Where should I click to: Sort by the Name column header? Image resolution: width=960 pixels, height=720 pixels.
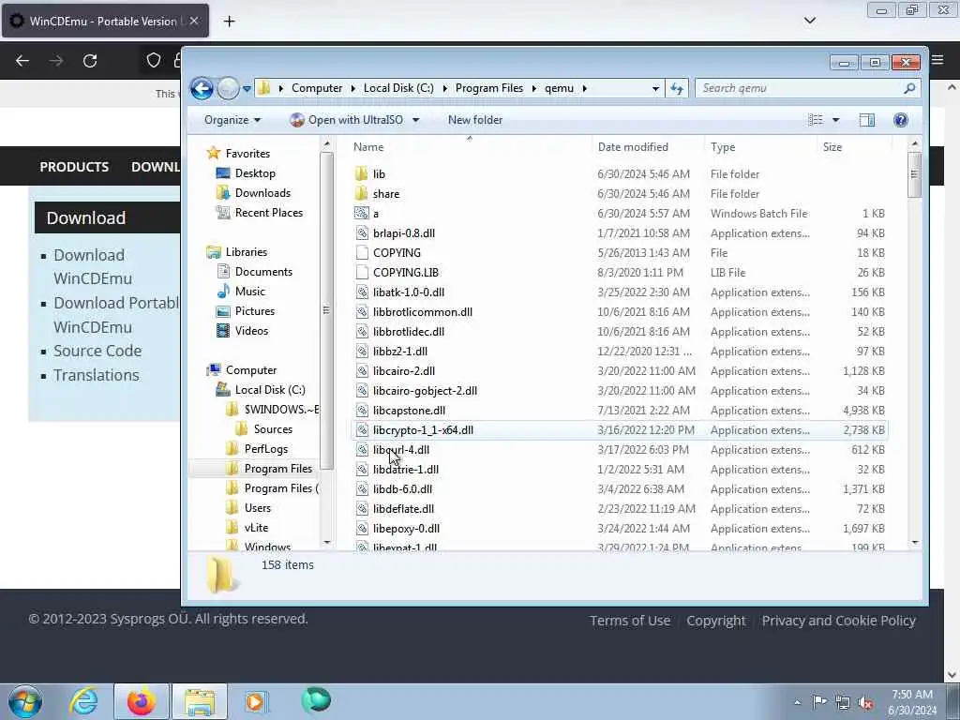[x=367, y=147]
